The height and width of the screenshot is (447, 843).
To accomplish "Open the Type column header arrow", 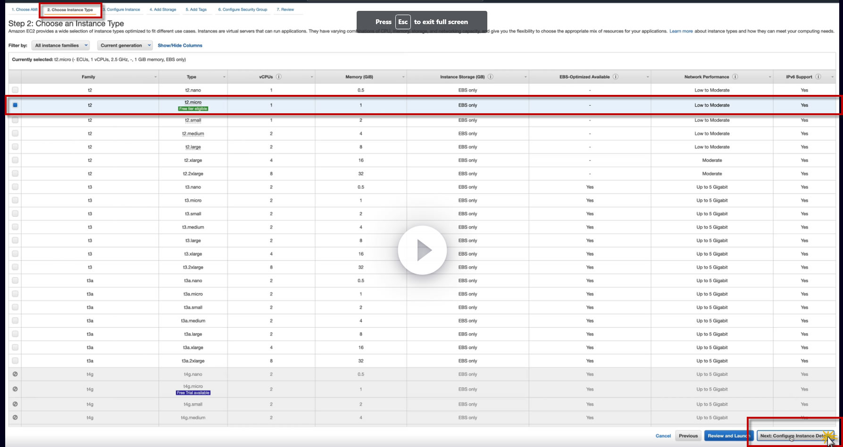I will click(224, 77).
